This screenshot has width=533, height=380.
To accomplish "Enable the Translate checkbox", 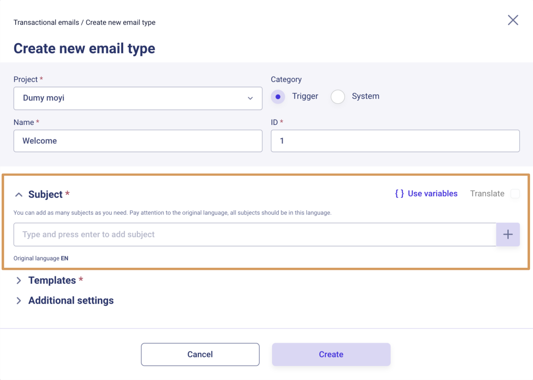I will point(515,194).
